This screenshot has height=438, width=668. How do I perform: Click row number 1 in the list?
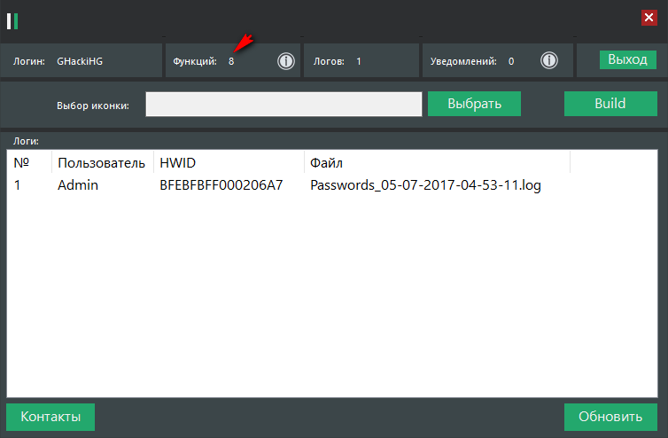click(x=17, y=185)
